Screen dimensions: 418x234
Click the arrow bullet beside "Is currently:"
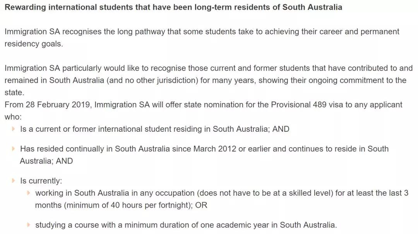(x=14, y=181)
